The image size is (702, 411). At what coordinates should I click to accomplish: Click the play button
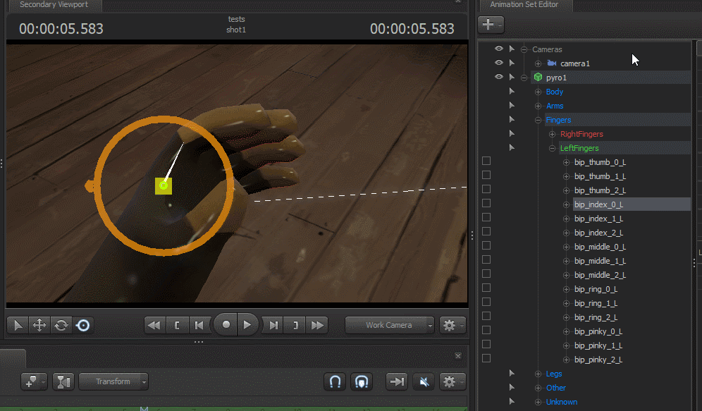tap(247, 324)
